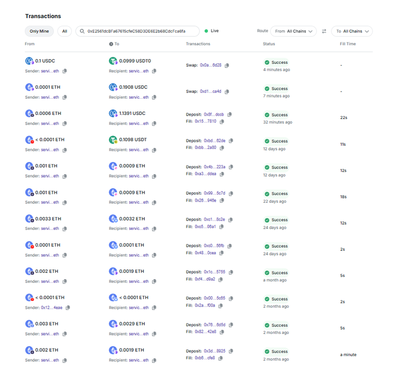The image size is (394, 371).
Task: Copy fill hash 0xb6...cfe8
Action: (x=220, y=358)
